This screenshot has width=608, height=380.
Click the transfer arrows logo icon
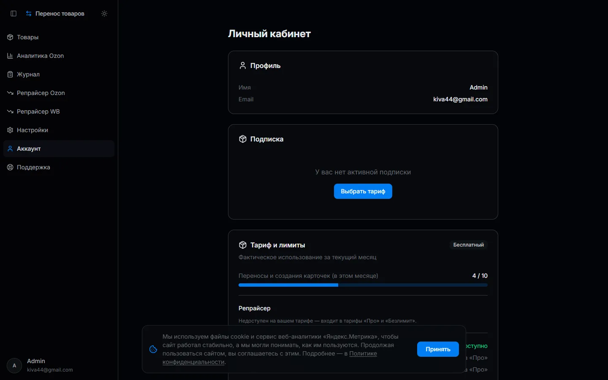[29, 14]
